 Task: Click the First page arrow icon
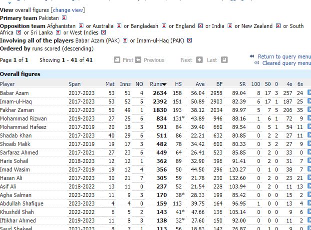(x=117, y=60)
